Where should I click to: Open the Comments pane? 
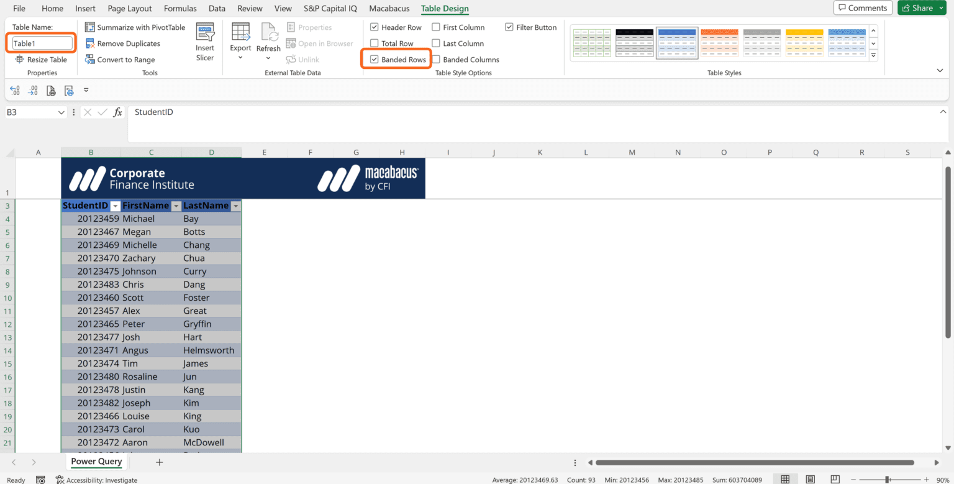tap(863, 7)
